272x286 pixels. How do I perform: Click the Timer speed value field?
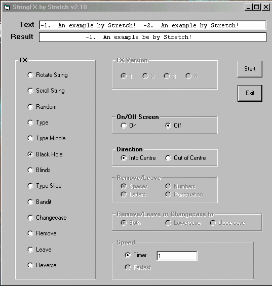click(177, 256)
